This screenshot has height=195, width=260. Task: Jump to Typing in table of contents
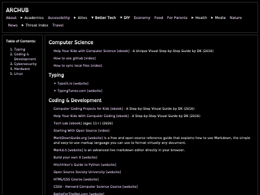[20, 50]
